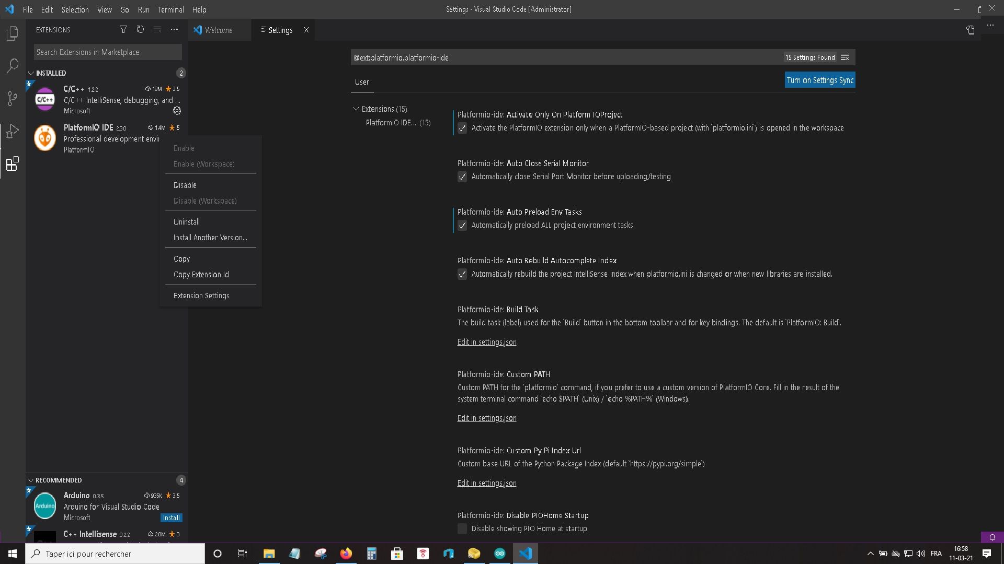Toggle Auto Preload Env Tasks checkbox
Screen dimensions: 1004x564
pyautogui.click(x=462, y=225)
